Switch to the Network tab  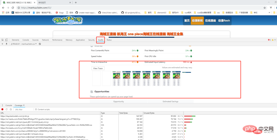point(45,40)
